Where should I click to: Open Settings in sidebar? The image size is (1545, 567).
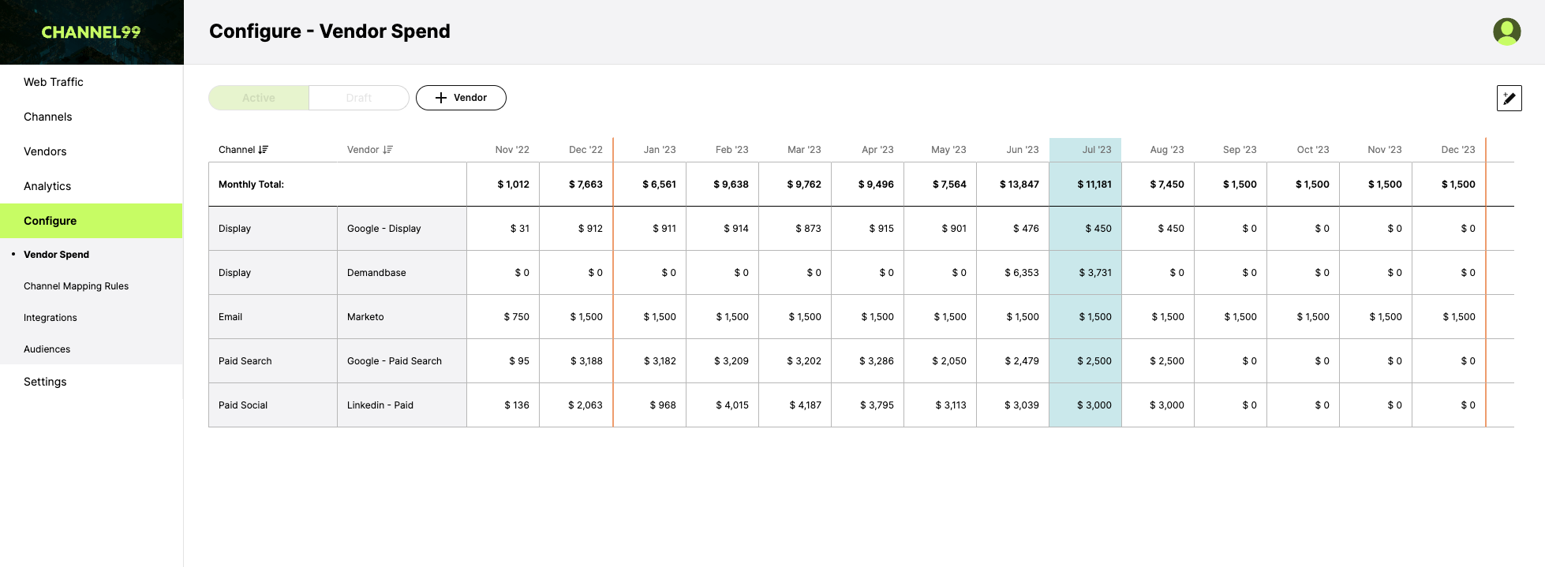[45, 382]
